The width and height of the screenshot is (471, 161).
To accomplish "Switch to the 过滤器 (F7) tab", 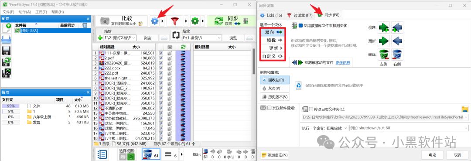I will tap(300, 15).
